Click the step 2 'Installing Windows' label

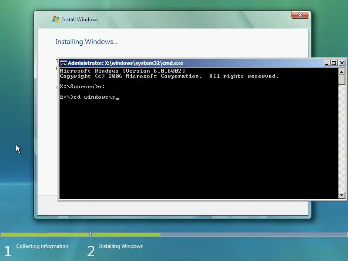click(121, 246)
